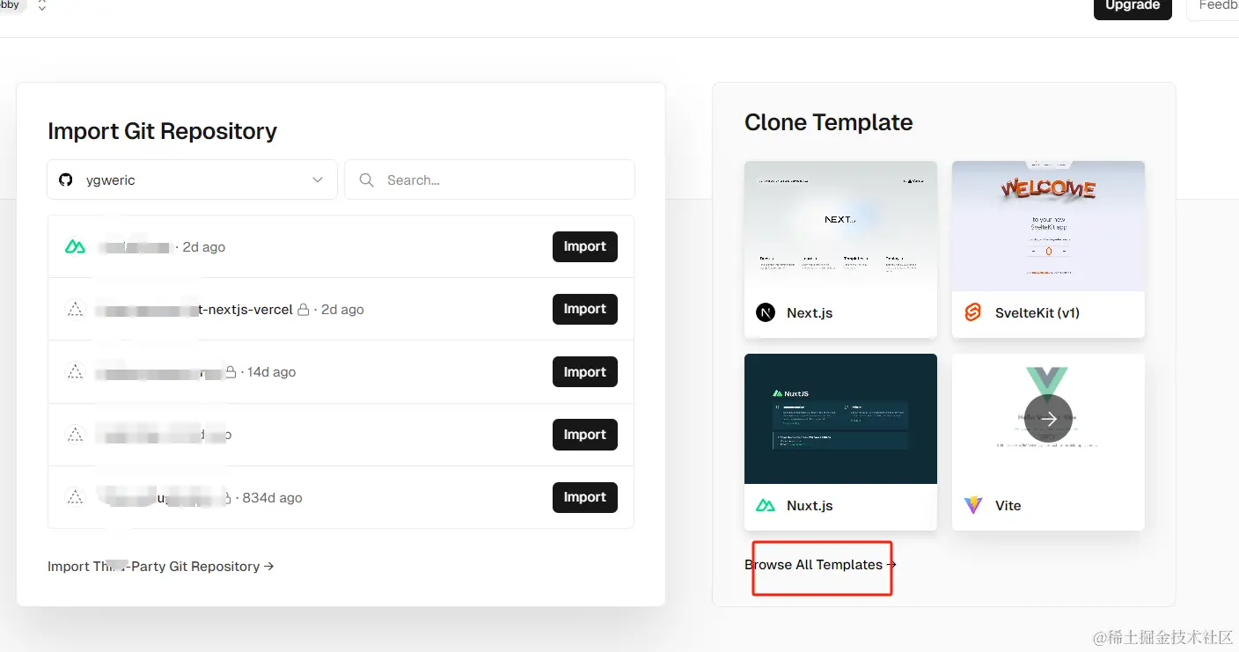Select the Next.js template label
Image resolution: width=1239 pixels, height=652 pixels.
(810, 313)
